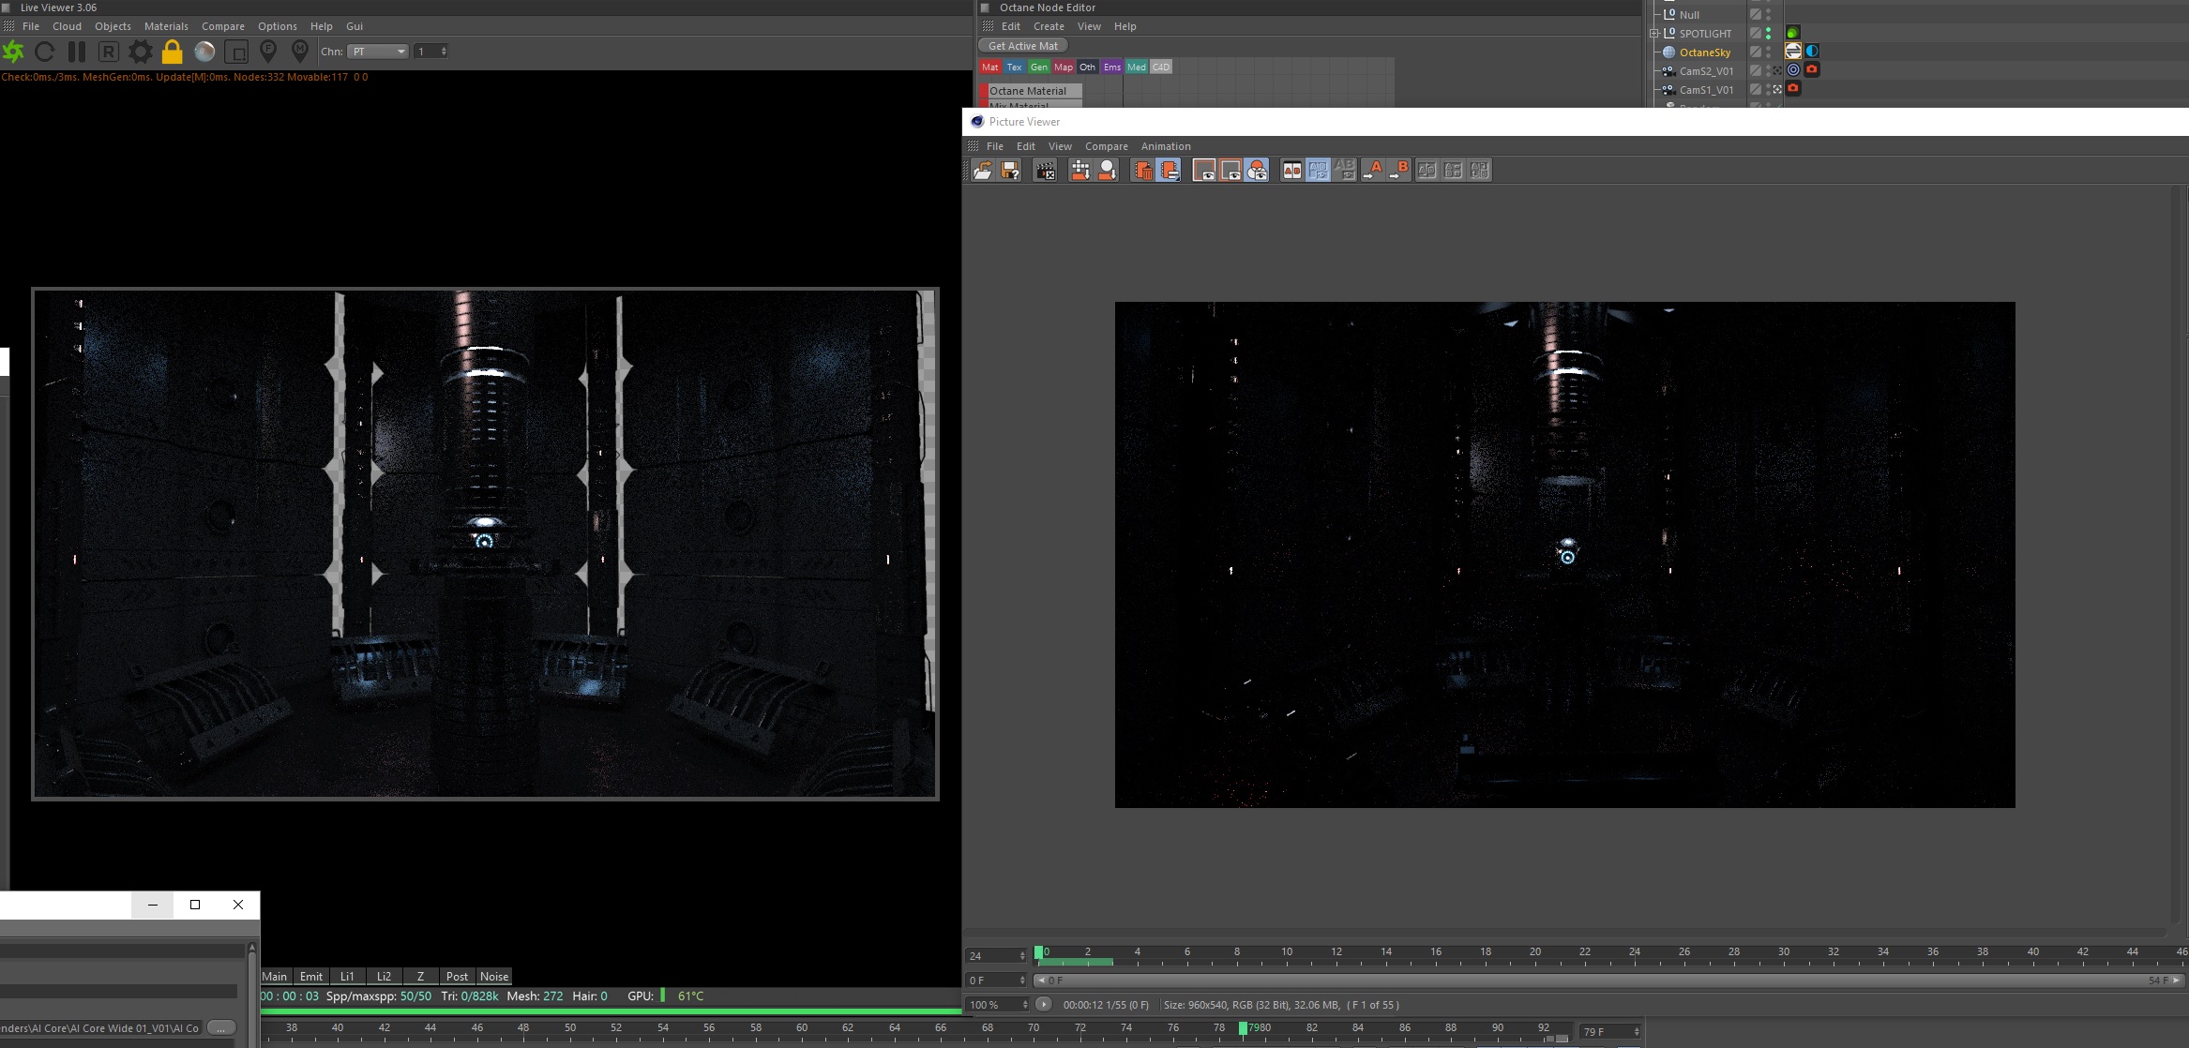Click Get Active Mat button

pos(1022,46)
